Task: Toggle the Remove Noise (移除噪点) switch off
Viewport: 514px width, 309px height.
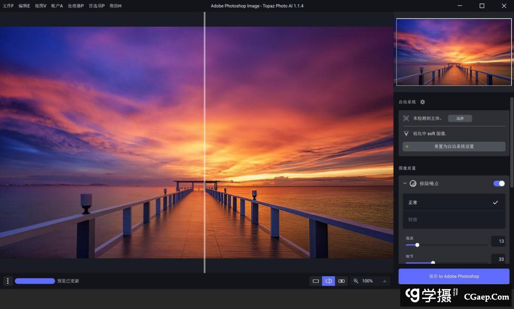Action: [x=499, y=183]
